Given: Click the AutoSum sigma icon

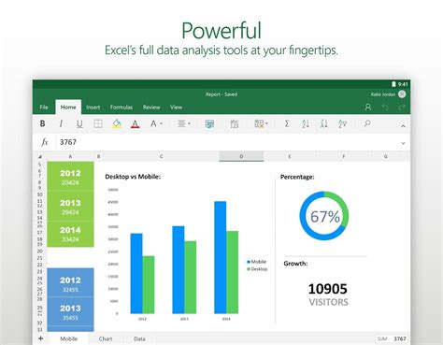Looking at the screenshot, I should tap(287, 123).
